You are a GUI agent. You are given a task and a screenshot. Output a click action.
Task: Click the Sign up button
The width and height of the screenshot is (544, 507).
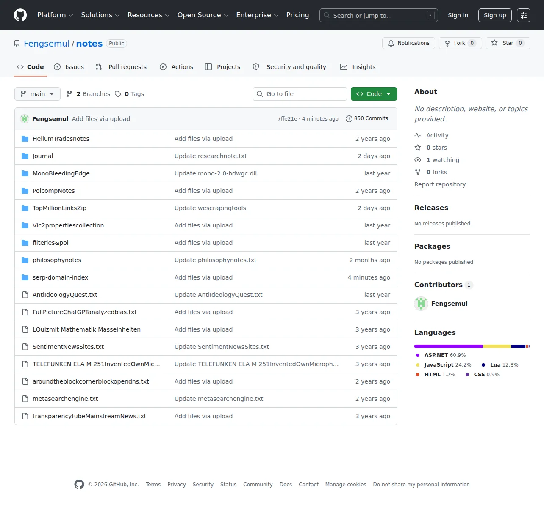pos(495,15)
